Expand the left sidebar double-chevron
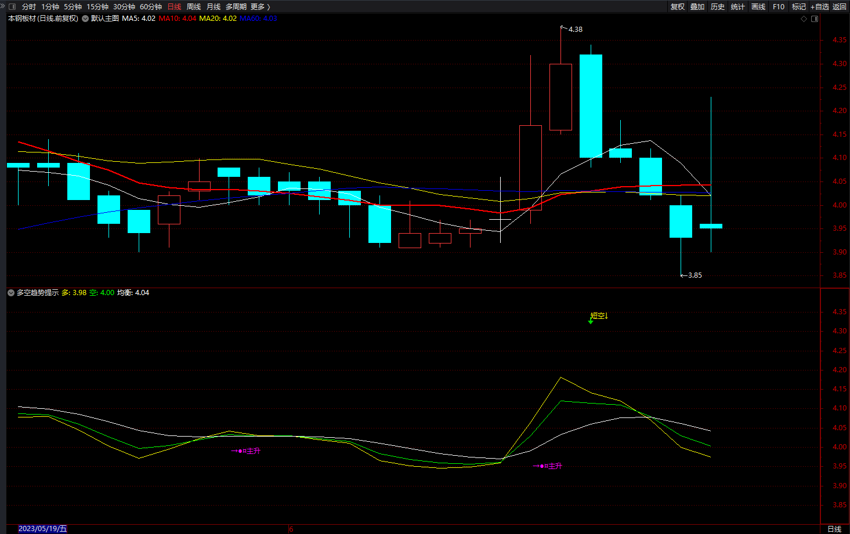This screenshot has height=534, width=850. point(3,6)
